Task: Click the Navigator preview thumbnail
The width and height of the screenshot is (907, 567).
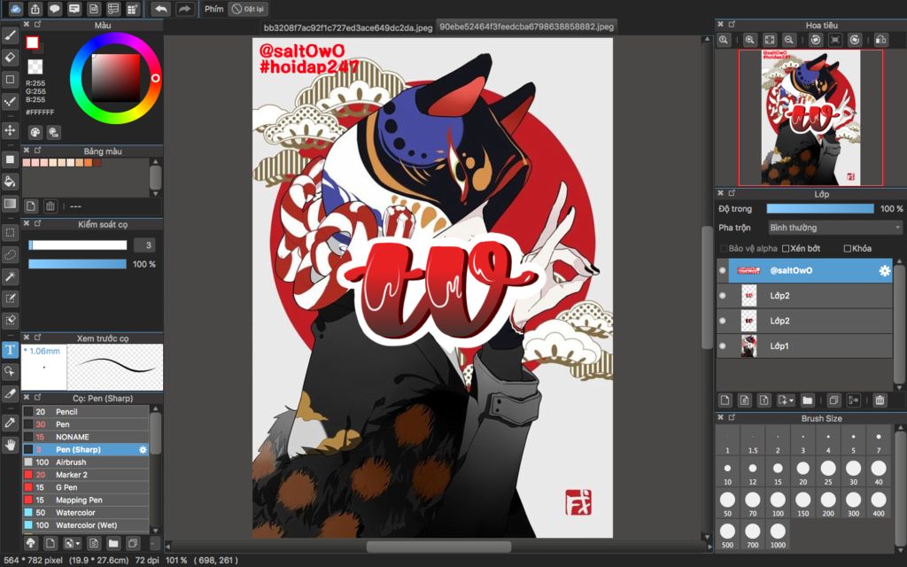Action: click(810, 118)
